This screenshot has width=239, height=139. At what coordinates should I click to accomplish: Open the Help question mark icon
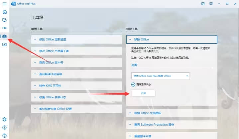[x=4, y=135]
